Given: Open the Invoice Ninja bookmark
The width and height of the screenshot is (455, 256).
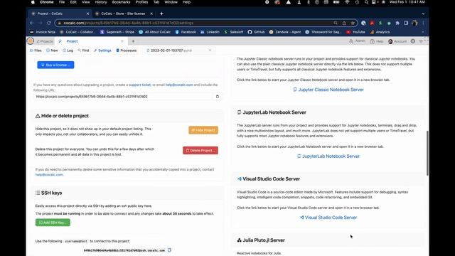Looking at the screenshot, I should [43, 32].
